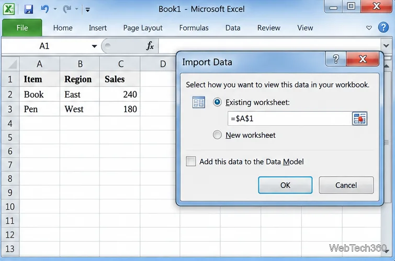Switch to the View ribbon tab
Viewport: 395px width, 261px height.
coord(305,28)
